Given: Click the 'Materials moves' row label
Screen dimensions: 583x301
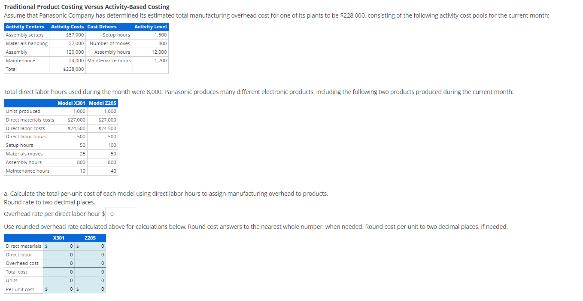Looking at the screenshot, I should 24,154.
